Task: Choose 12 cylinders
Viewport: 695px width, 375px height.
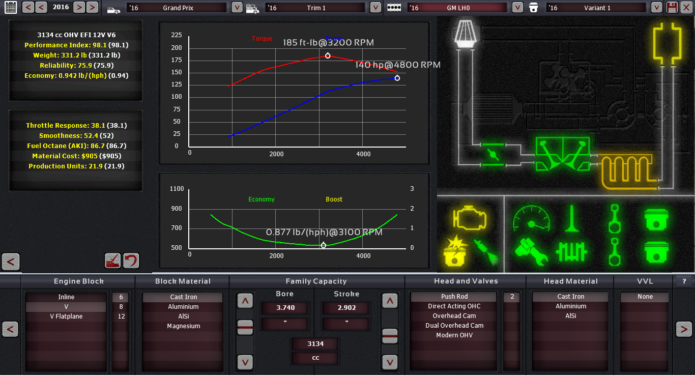Action: click(121, 316)
